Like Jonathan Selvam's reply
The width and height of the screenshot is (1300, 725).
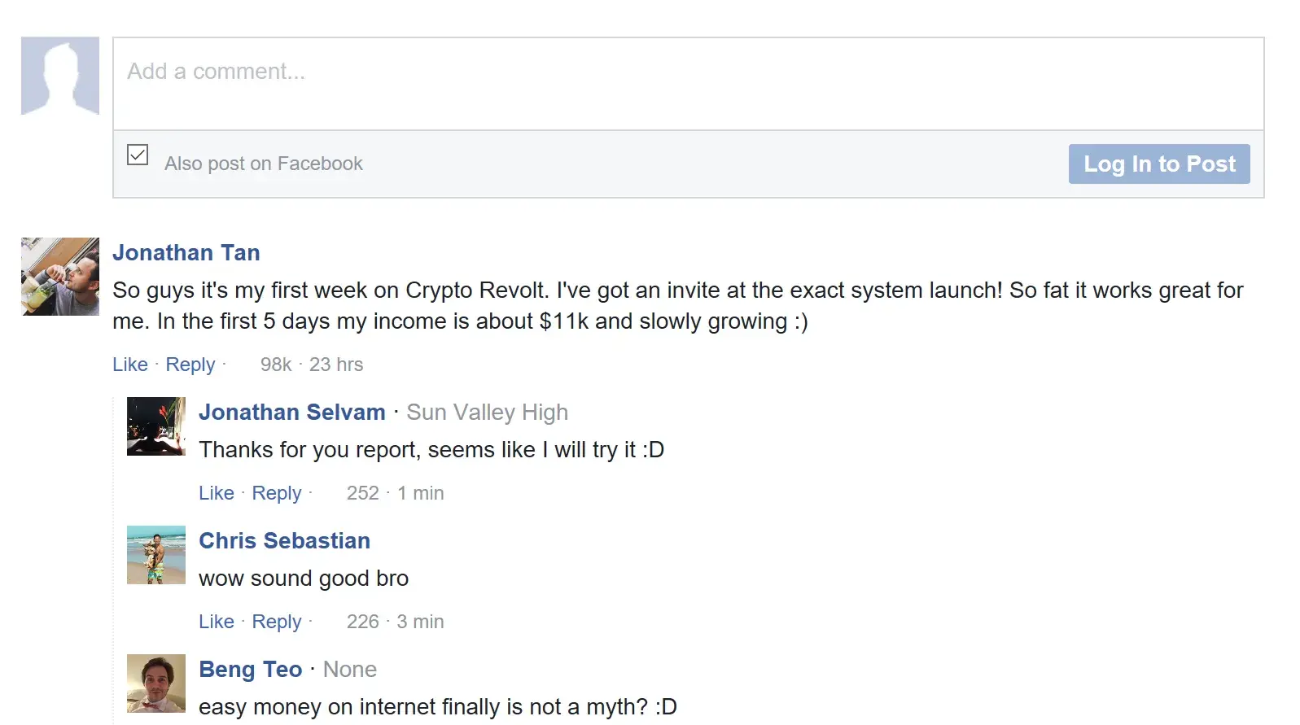[217, 493]
